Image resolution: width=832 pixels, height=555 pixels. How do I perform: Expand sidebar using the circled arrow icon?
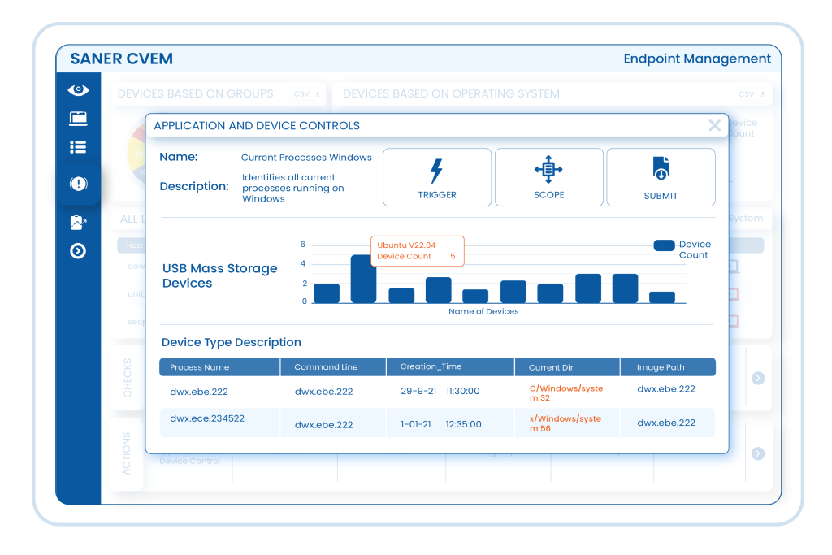(x=78, y=251)
